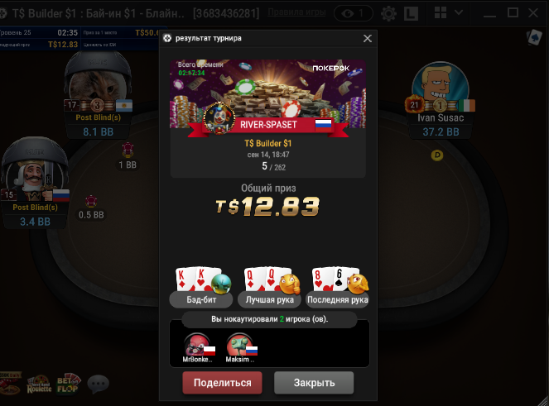Click MrBonke knocked-out player avatar
The image size is (549, 406).
pos(198,345)
